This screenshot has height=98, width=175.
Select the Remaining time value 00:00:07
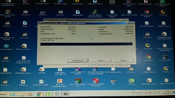[x=72, y=29]
